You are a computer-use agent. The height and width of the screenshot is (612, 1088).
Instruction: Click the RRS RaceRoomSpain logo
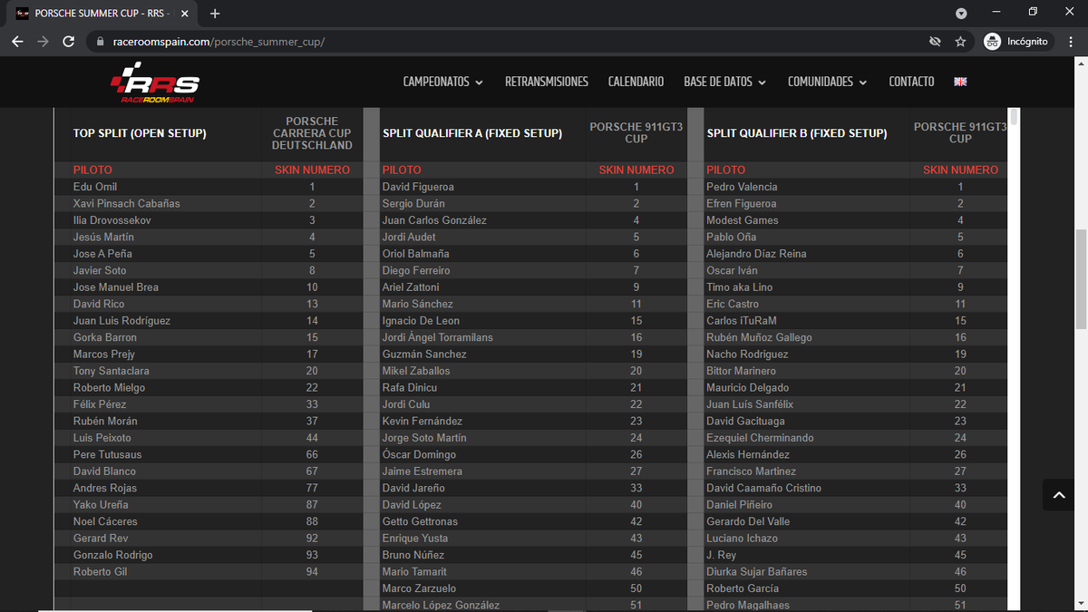[155, 83]
